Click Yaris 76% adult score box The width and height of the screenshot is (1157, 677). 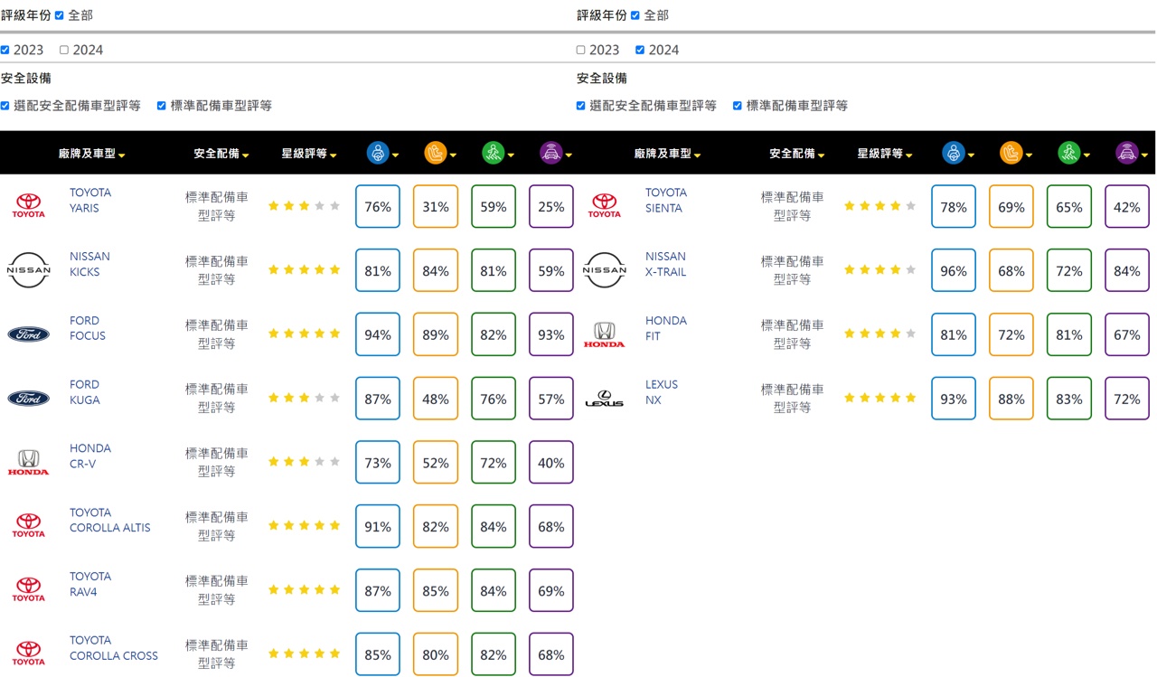(378, 207)
